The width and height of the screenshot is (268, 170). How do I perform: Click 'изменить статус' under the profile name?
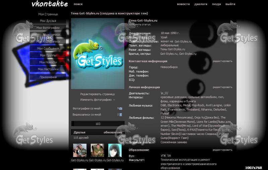click(x=140, y=25)
